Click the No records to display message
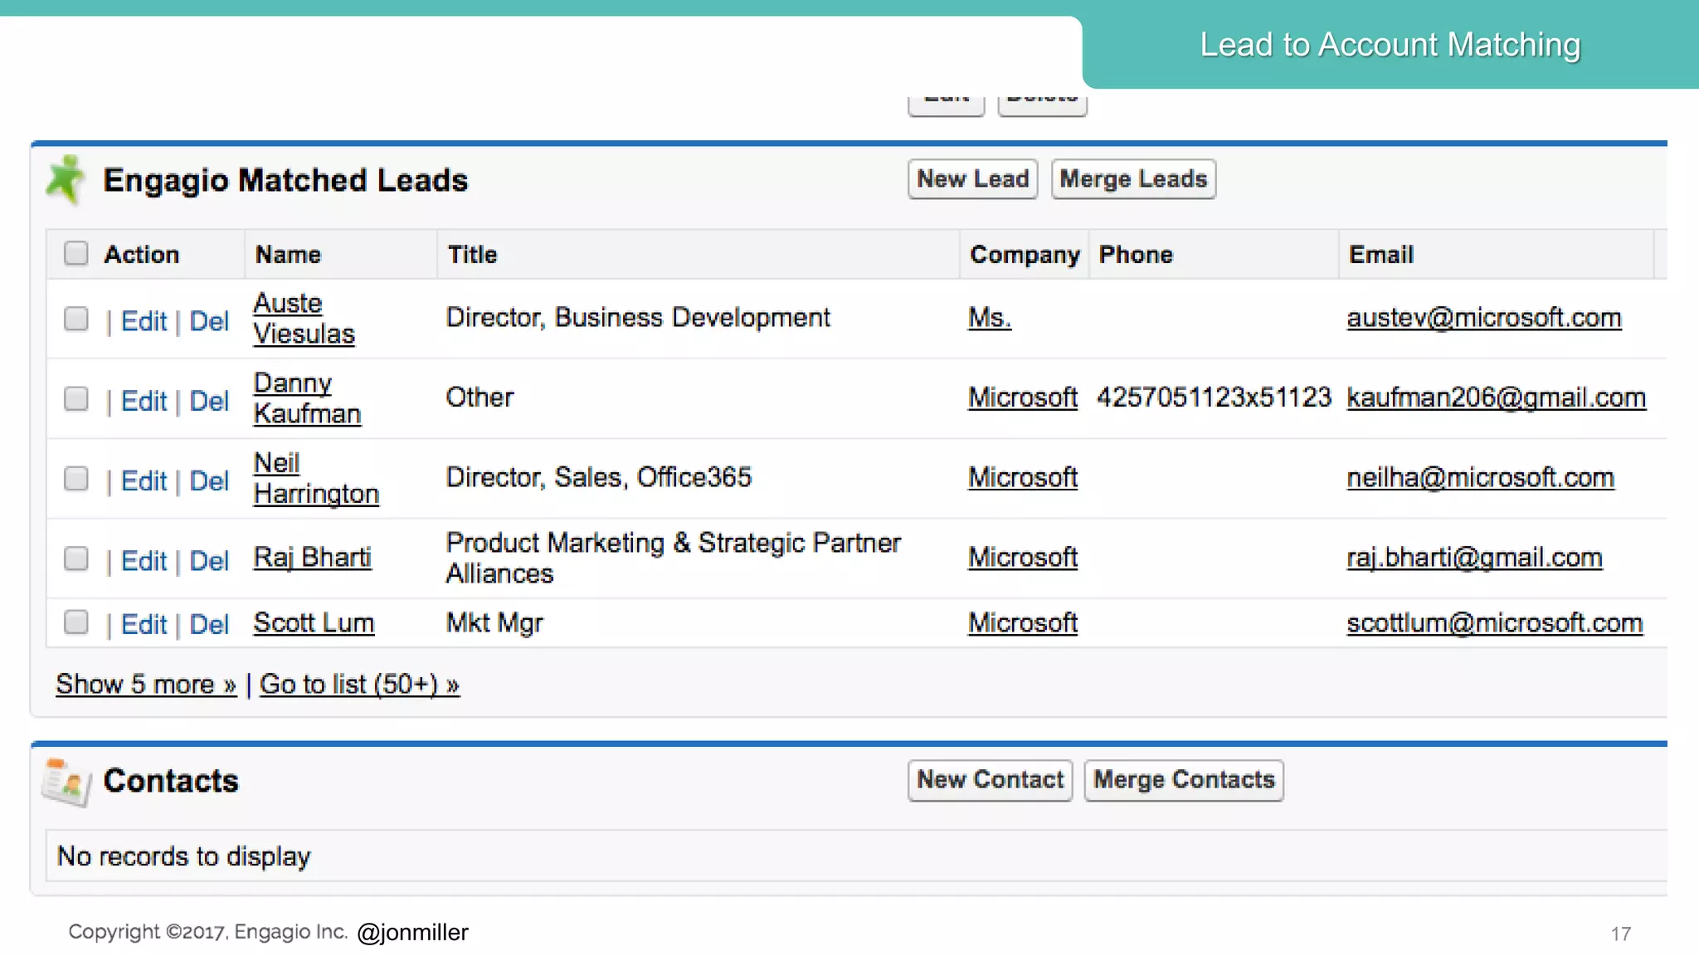The image size is (1699, 956). pyautogui.click(x=183, y=856)
